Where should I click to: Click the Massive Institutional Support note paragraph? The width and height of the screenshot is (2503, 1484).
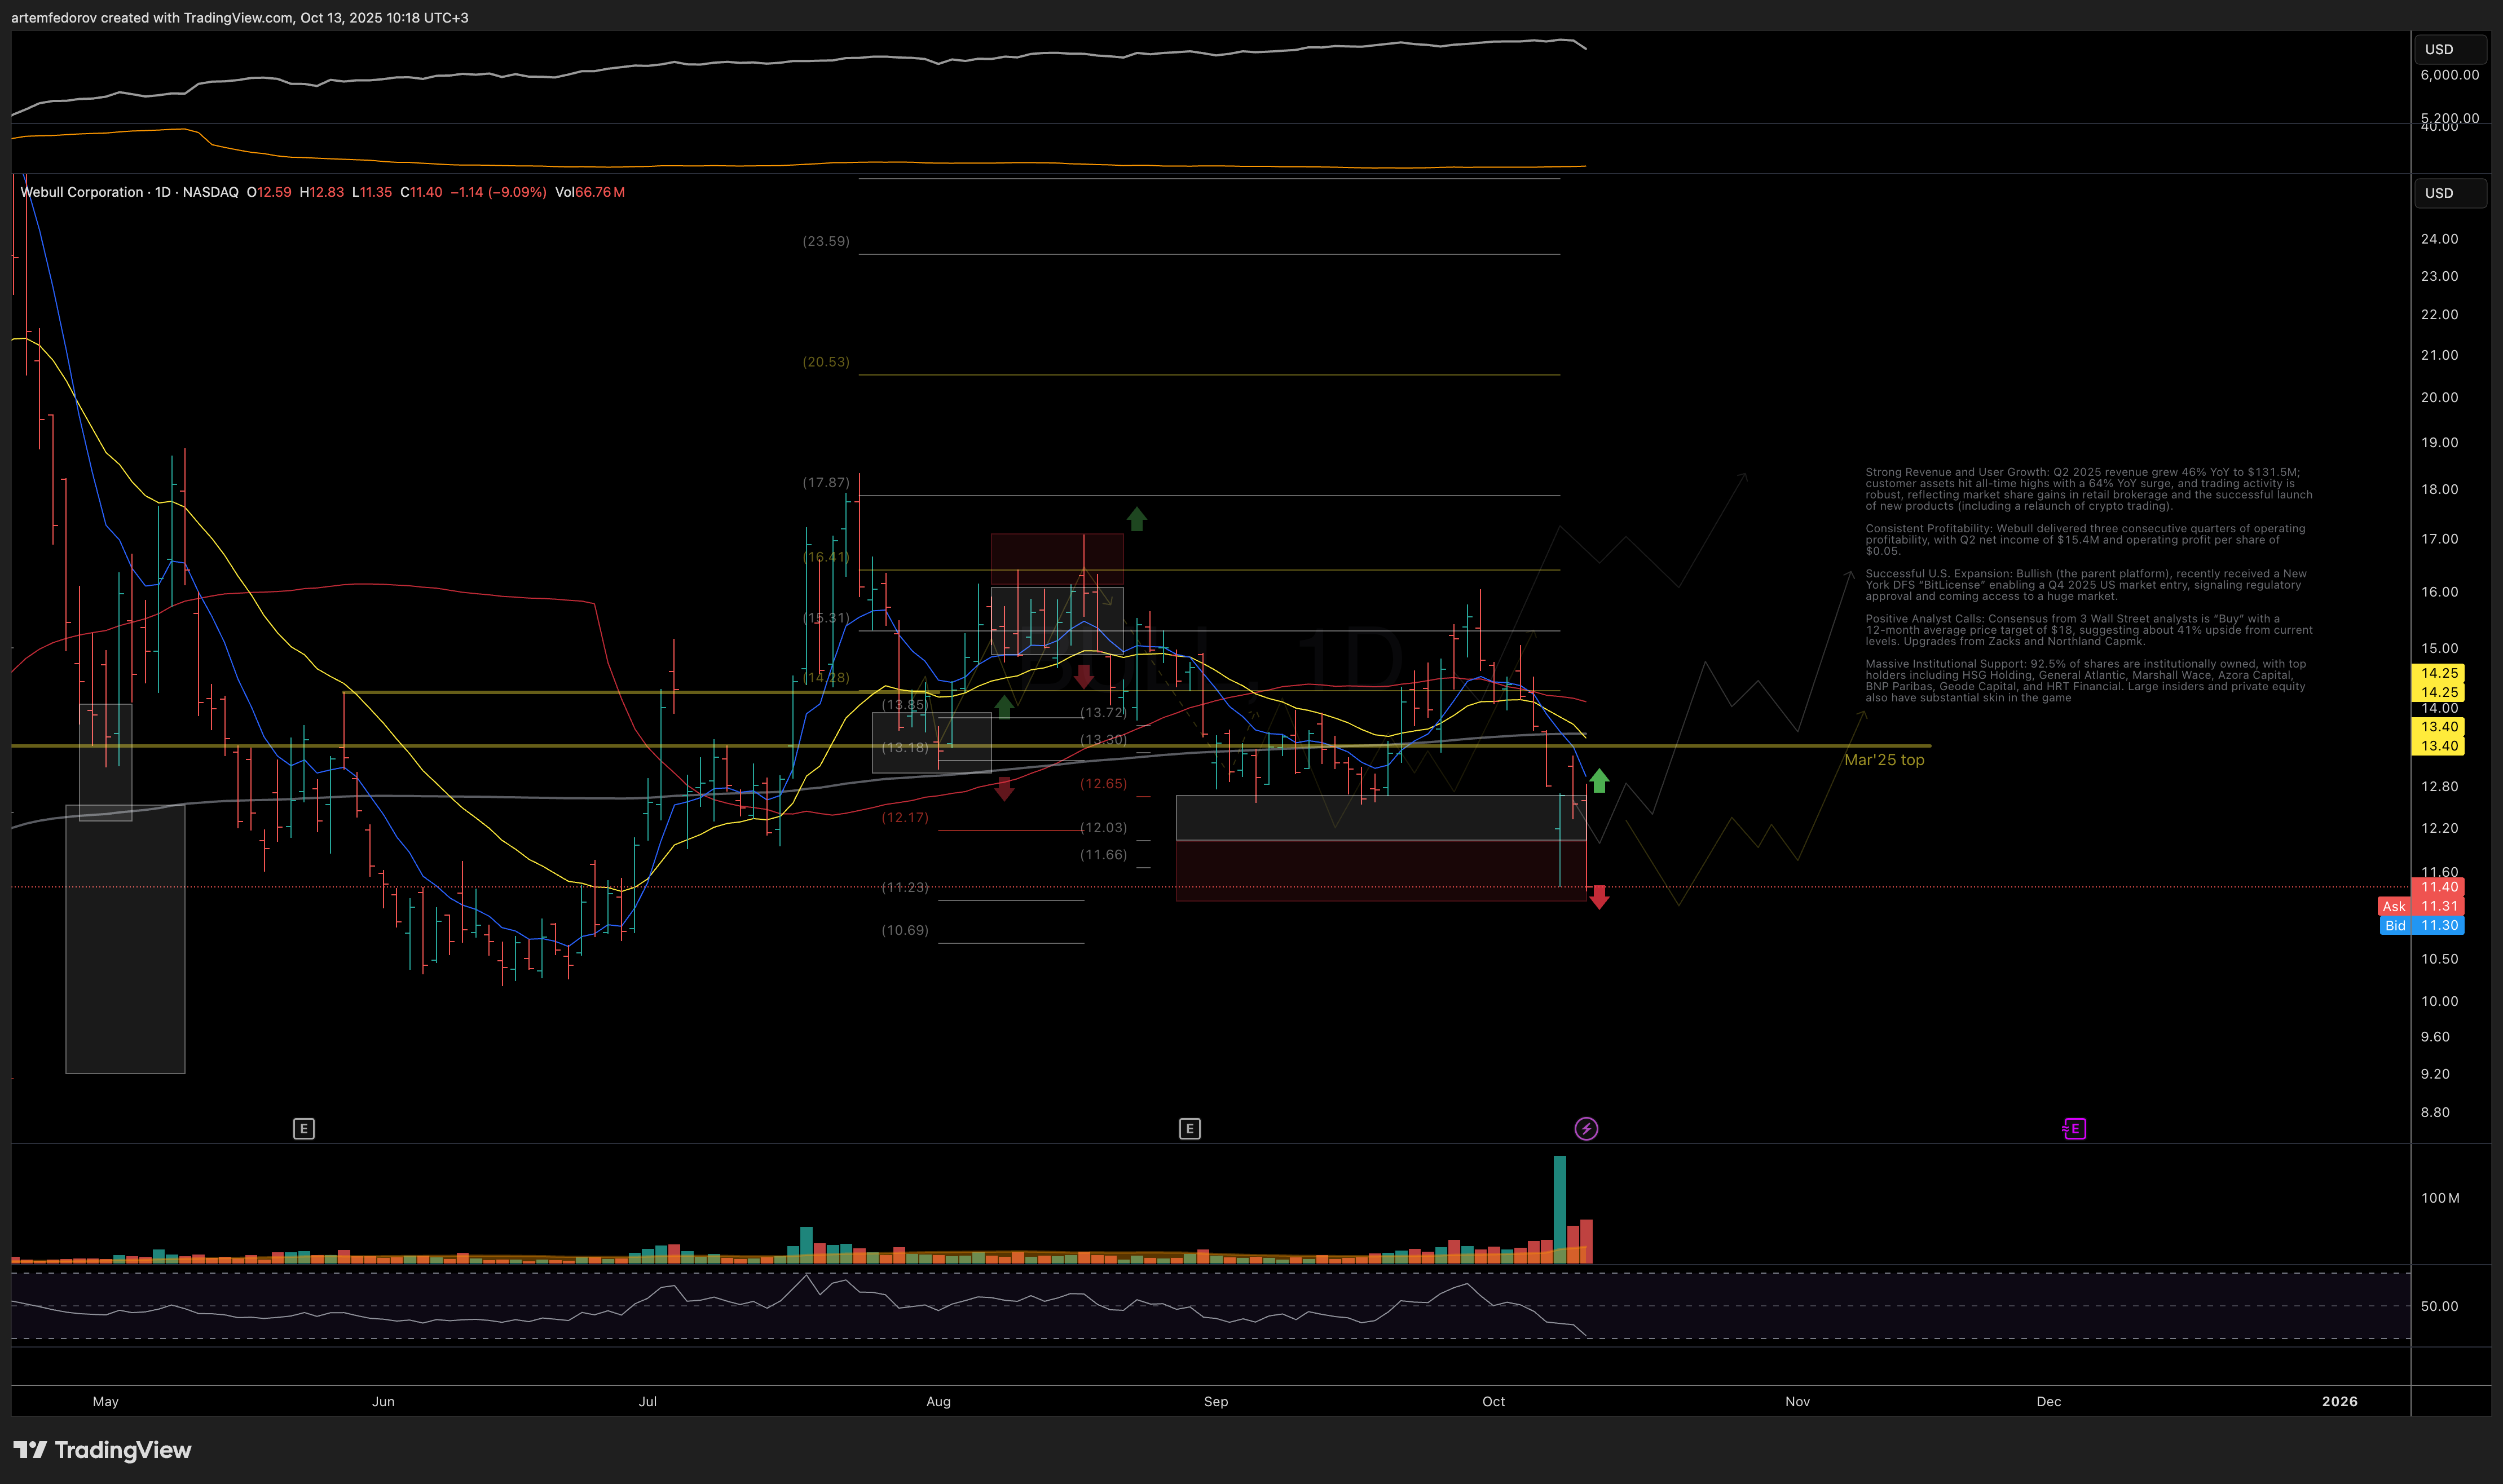[2086, 681]
